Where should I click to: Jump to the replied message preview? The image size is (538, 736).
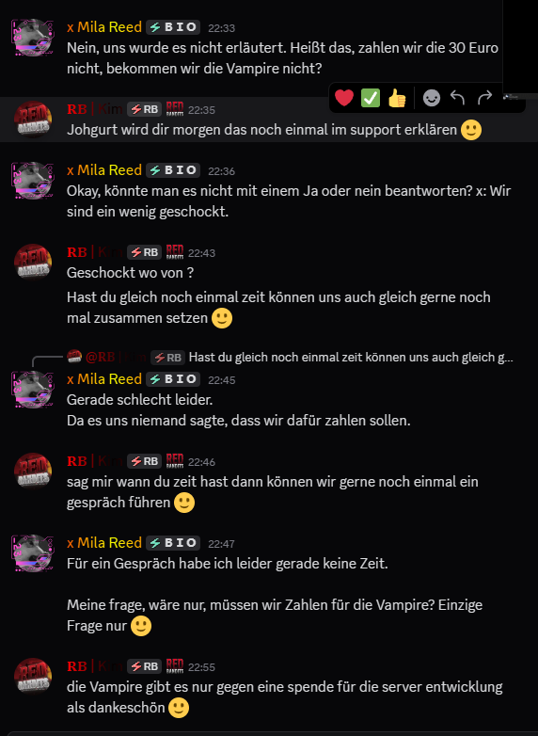pos(351,358)
